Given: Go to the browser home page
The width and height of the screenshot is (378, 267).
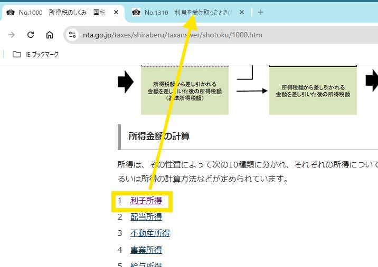Looking at the screenshot, I should point(49,35).
